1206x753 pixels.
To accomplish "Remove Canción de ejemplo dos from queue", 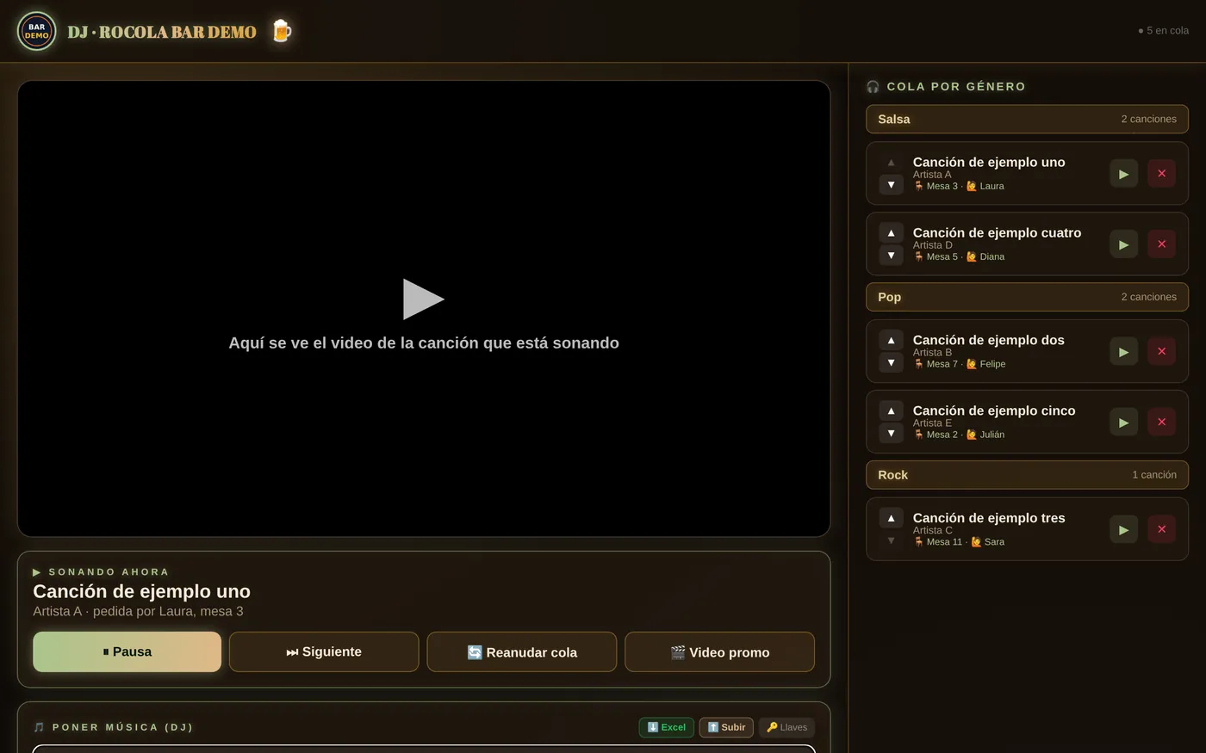I will click(1161, 351).
